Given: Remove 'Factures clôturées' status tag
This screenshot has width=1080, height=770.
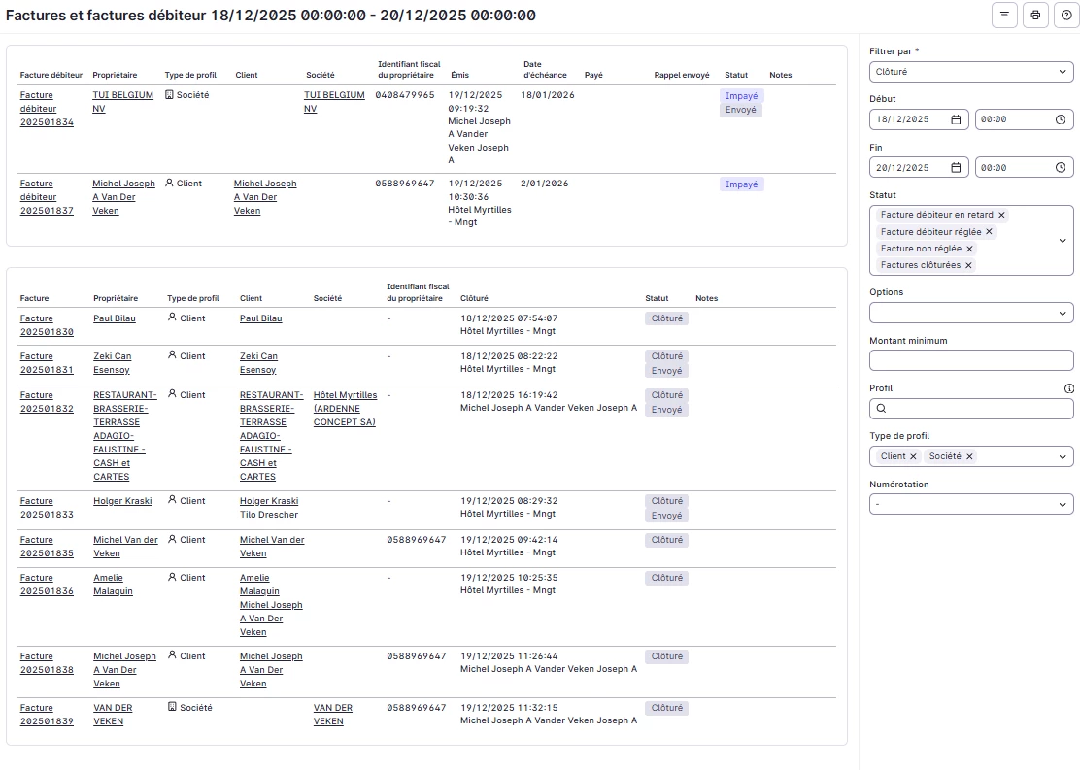Looking at the screenshot, I should pos(968,265).
